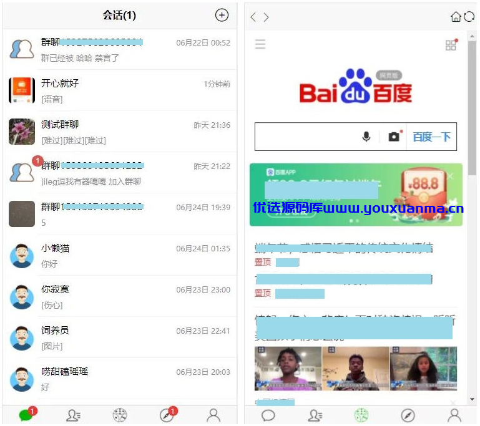Viewport: 480px width, 426px height.
Task: Open the middle news video thumbnail
Action: [356, 369]
